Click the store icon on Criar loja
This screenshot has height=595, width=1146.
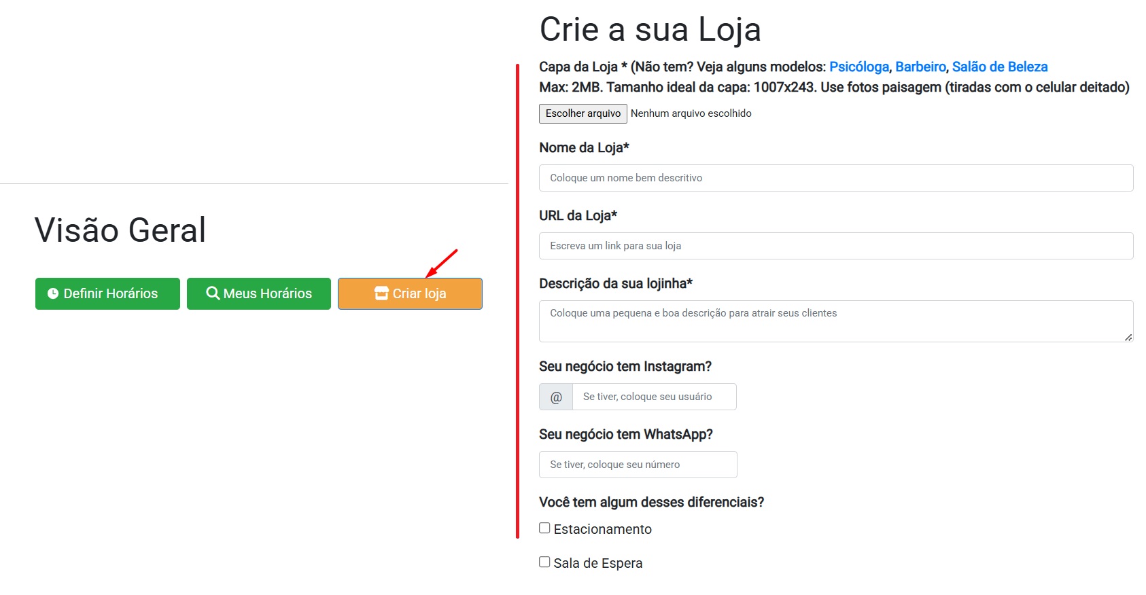pyautogui.click(x=382, y=293)
